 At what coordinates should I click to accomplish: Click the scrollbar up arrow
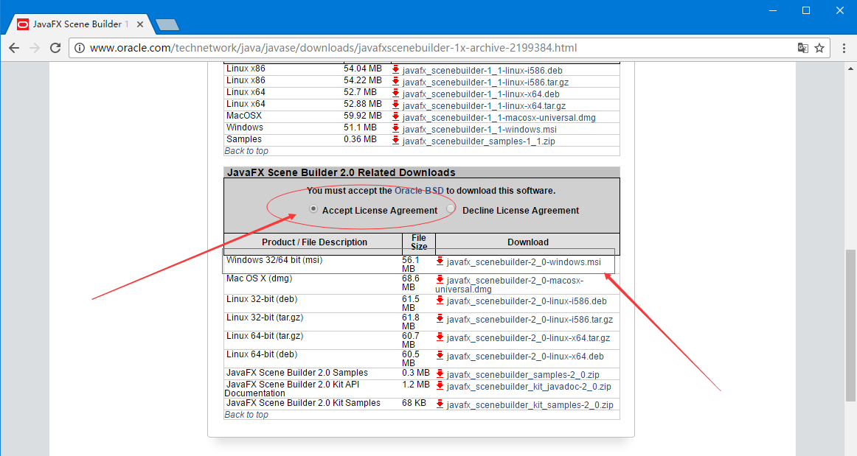pos(850,69)
